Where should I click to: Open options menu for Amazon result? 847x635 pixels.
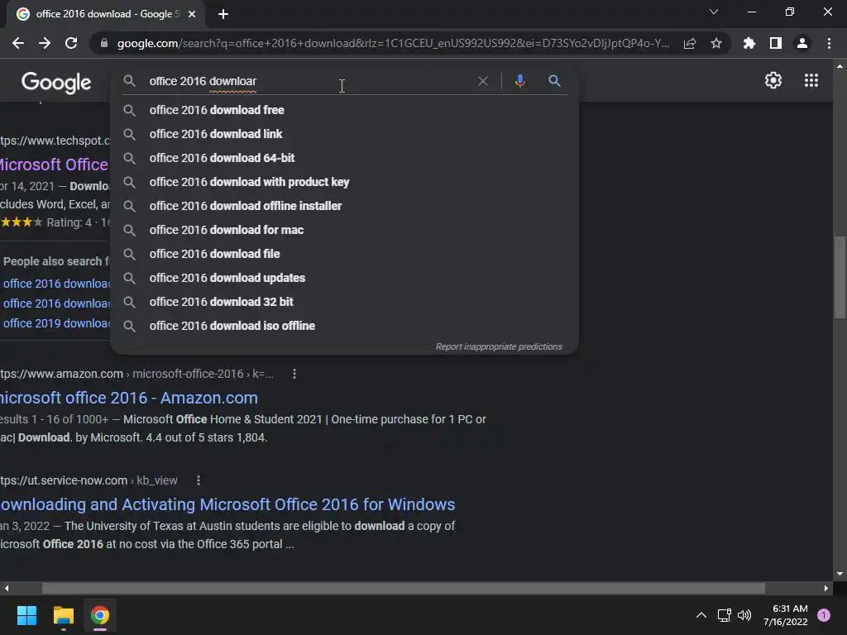point(294,374)
